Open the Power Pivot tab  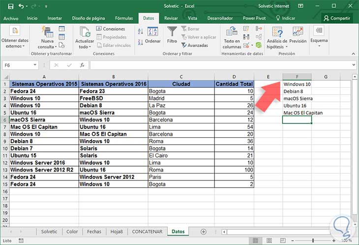click(254, 18)
